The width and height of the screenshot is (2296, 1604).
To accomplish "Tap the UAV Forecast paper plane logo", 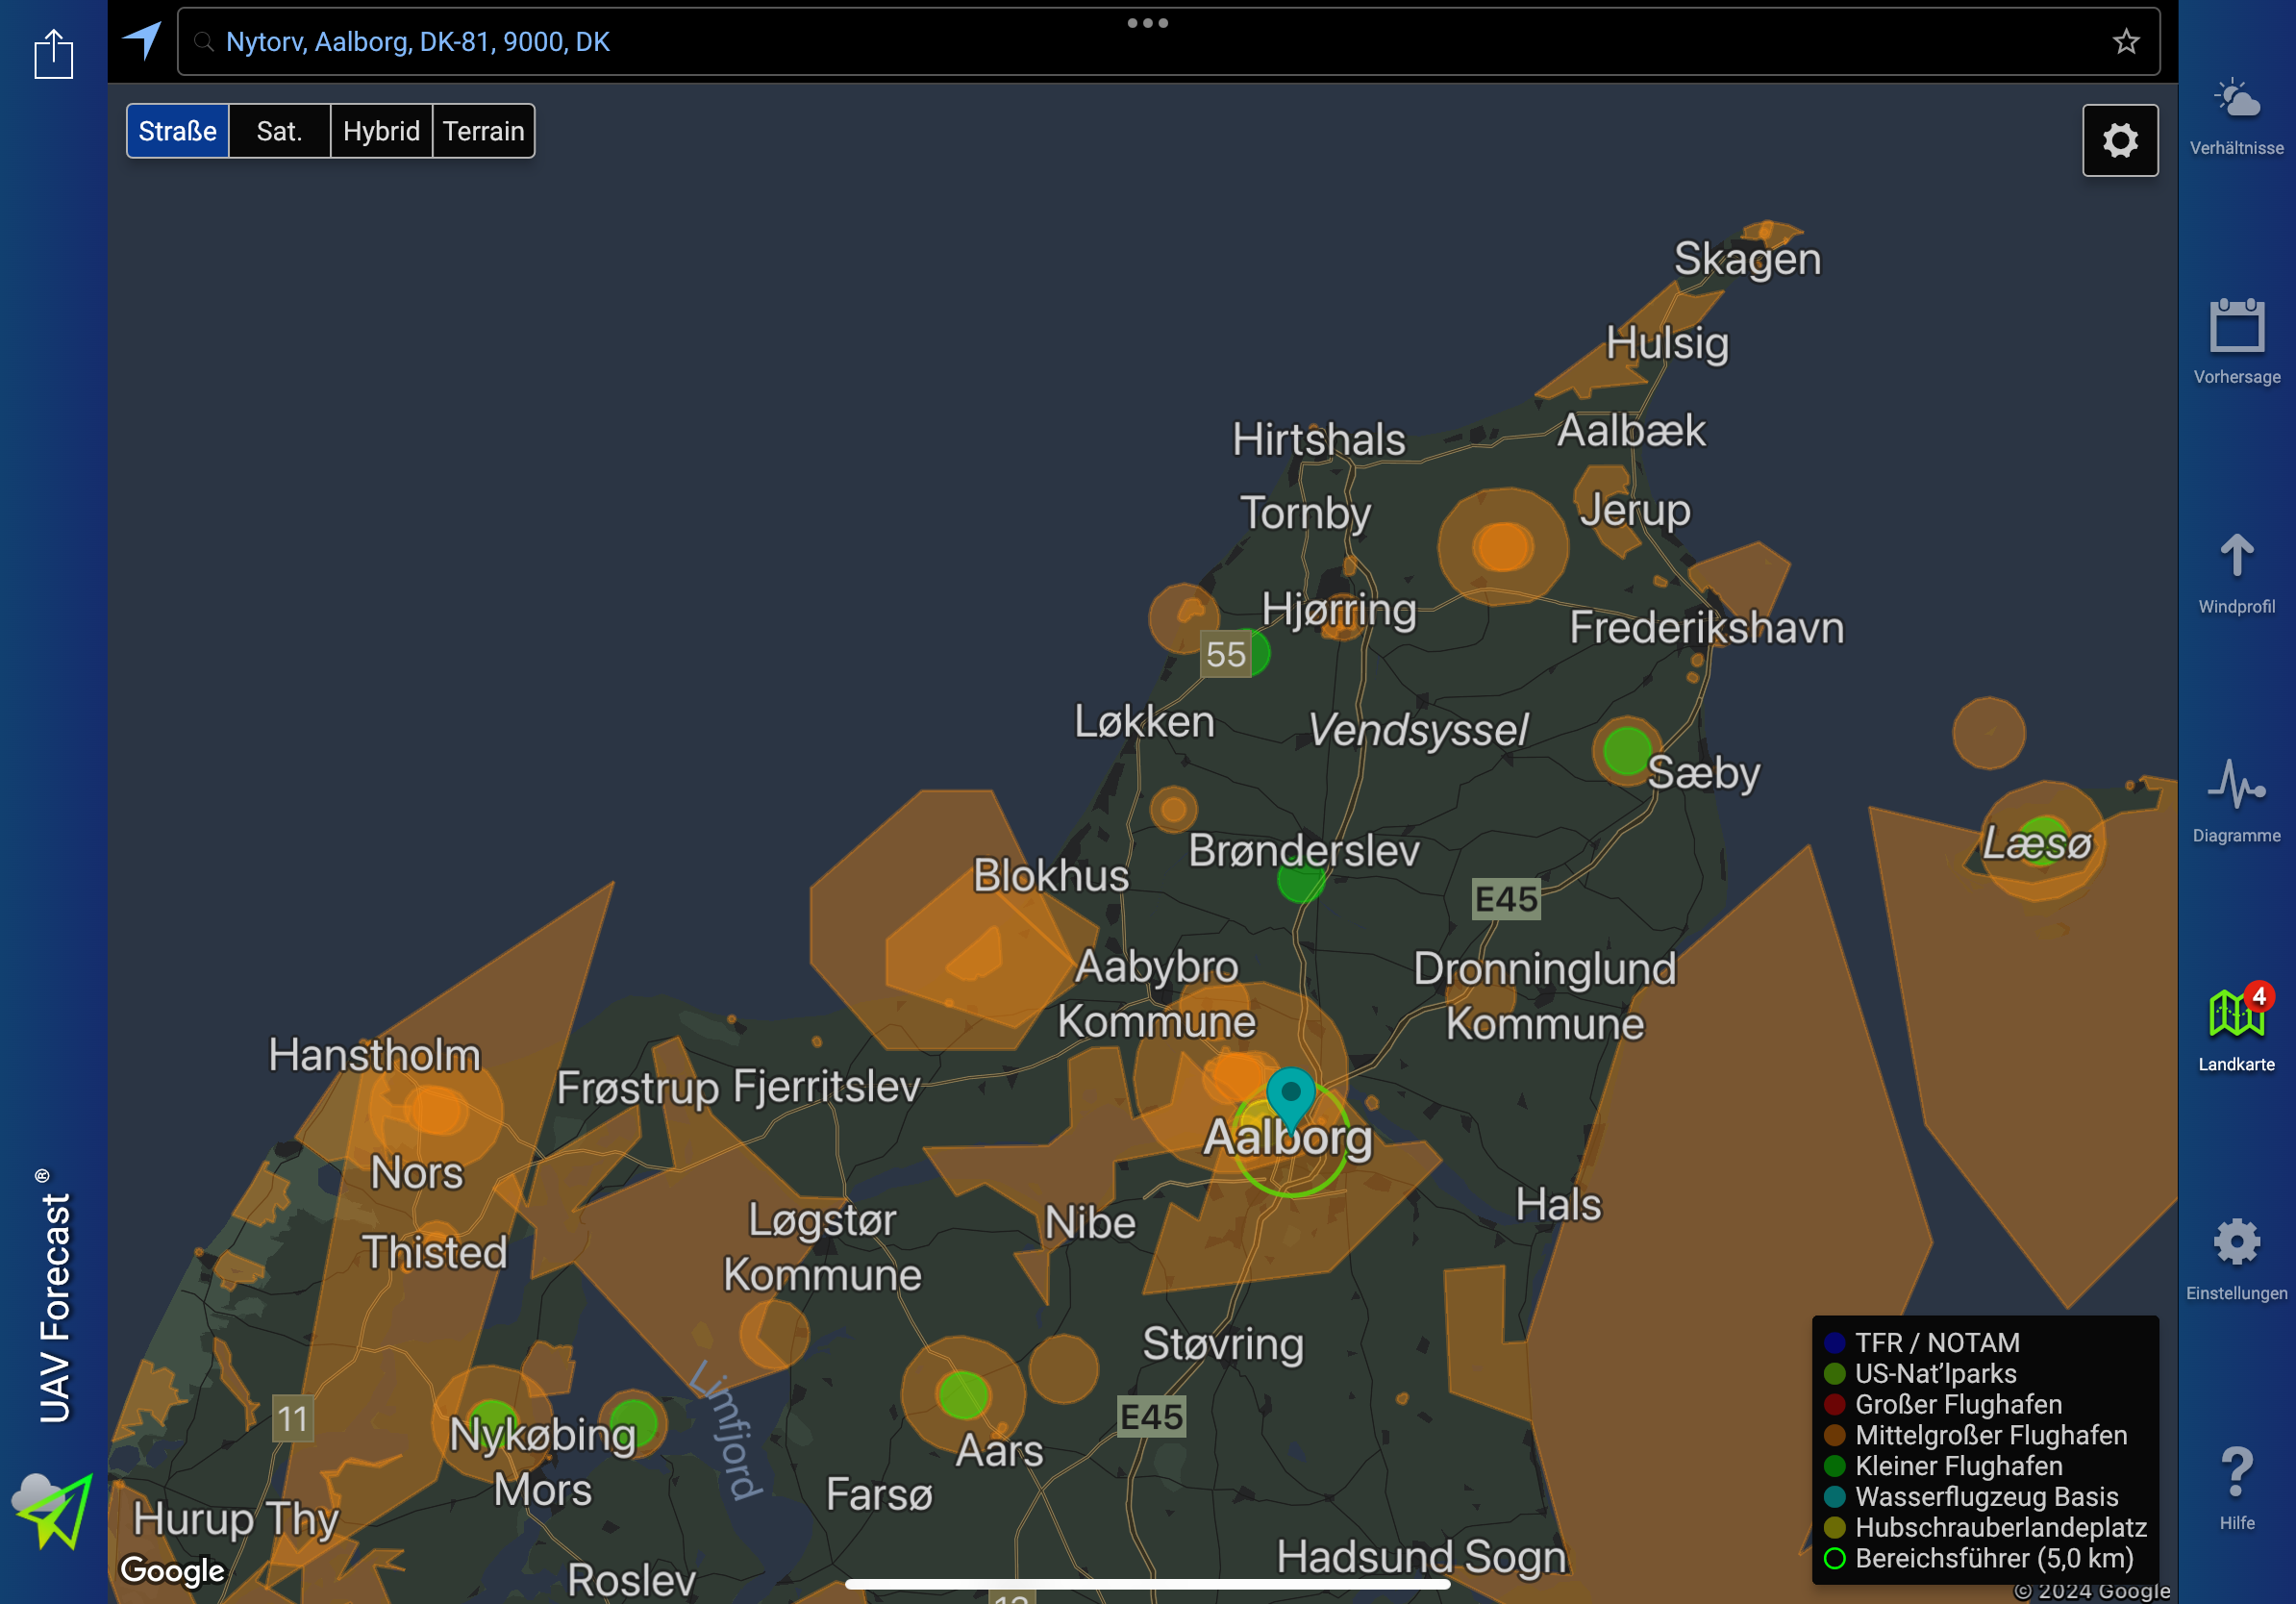I will click(54, 1510).
